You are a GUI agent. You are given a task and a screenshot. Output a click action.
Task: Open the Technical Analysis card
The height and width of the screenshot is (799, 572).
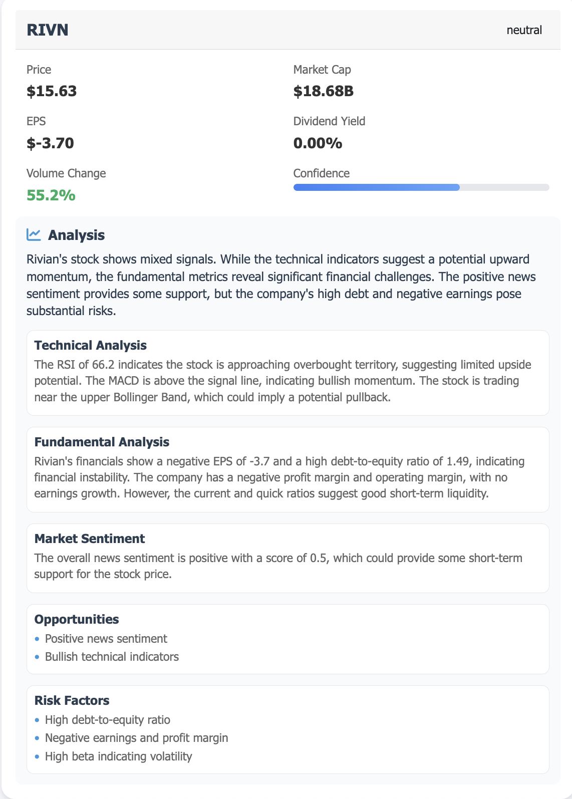pos(288,373)
